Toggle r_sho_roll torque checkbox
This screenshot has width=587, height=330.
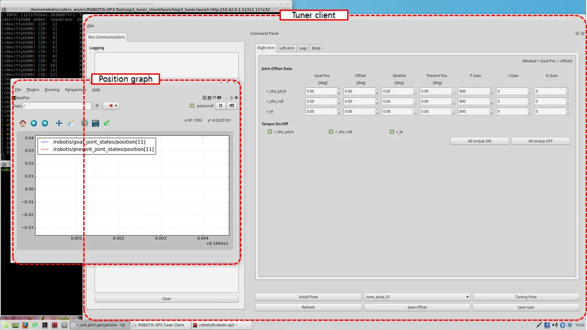coord(331,132)
